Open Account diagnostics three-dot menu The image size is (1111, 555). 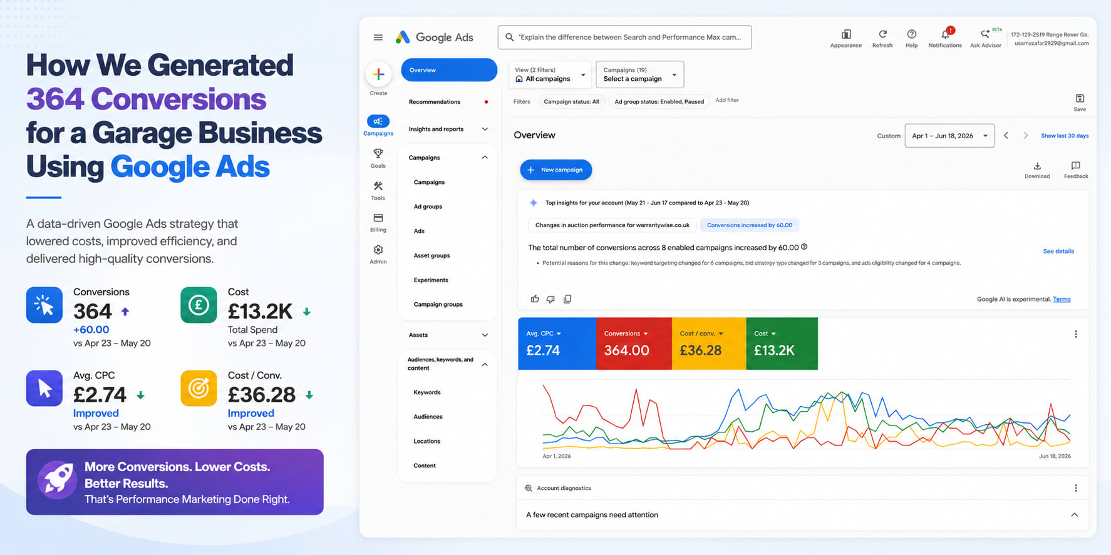point(1076,488)
